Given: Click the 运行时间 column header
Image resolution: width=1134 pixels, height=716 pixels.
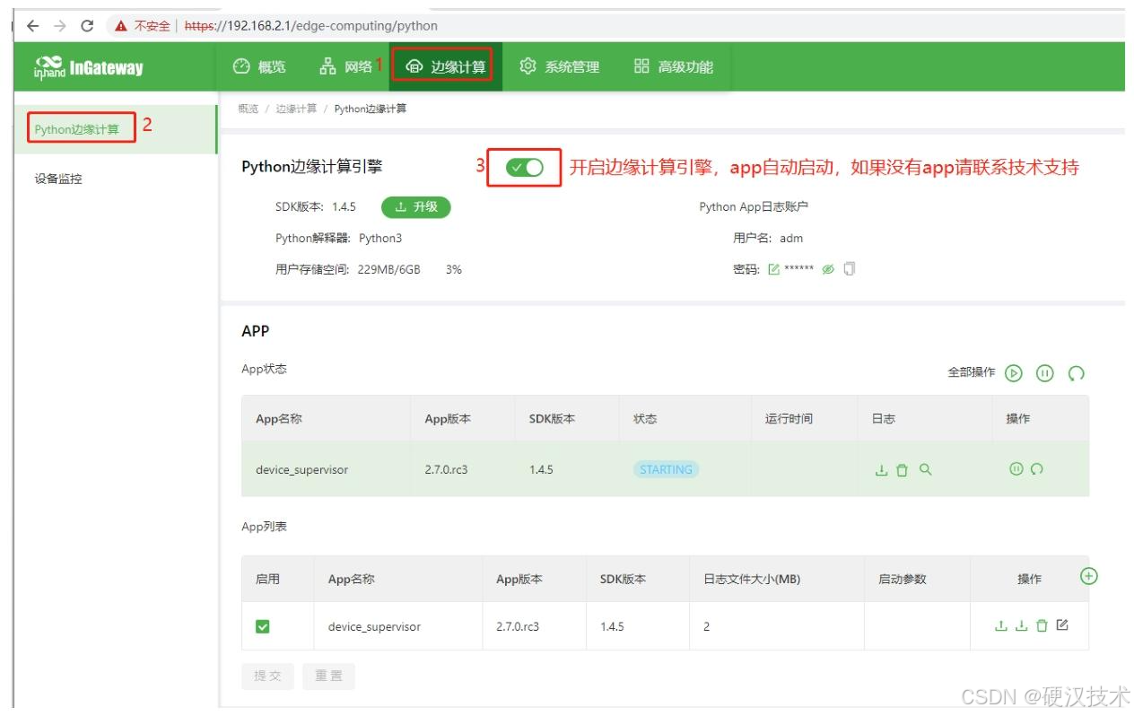Looking at the screenshot, I should 789,418.
